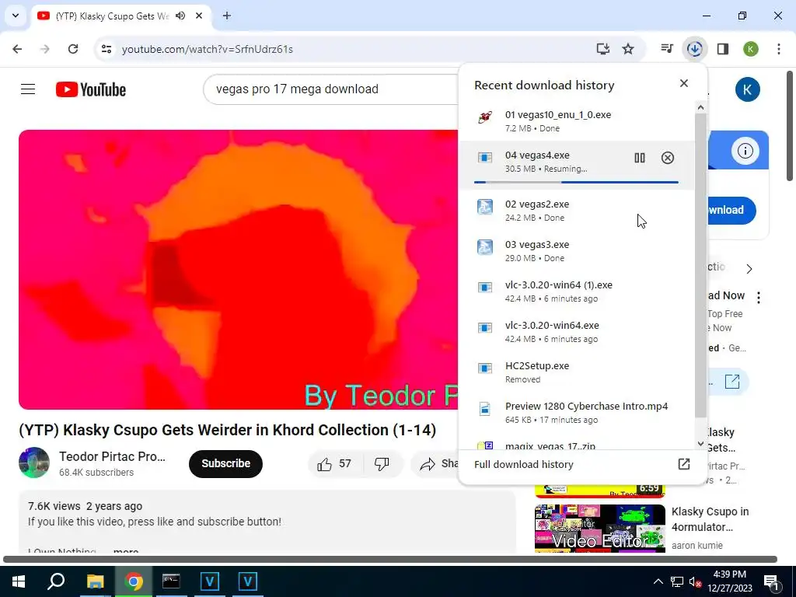Click the external link icon in sidebar ad
Screen dimensions: 796x597
732,381
